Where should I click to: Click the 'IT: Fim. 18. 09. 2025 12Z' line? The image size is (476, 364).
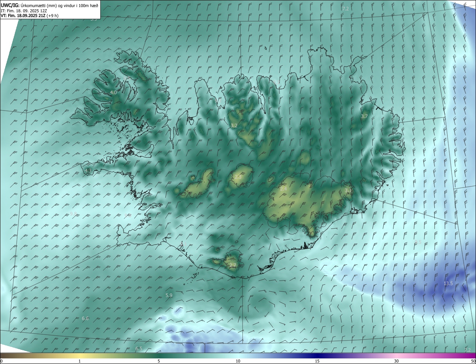(x=24, y=11)
